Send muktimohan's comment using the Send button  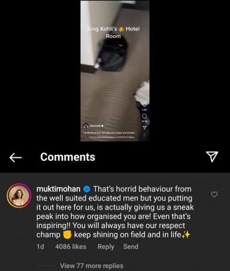(x=131, y=246)
